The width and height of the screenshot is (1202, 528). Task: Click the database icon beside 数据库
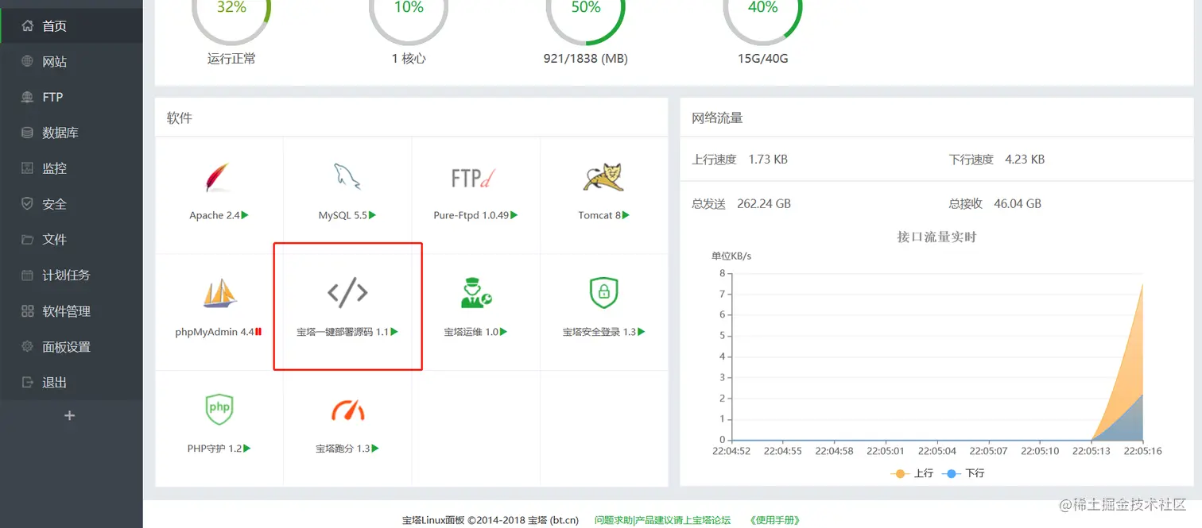pyautogui.click(x=28, y=133)
